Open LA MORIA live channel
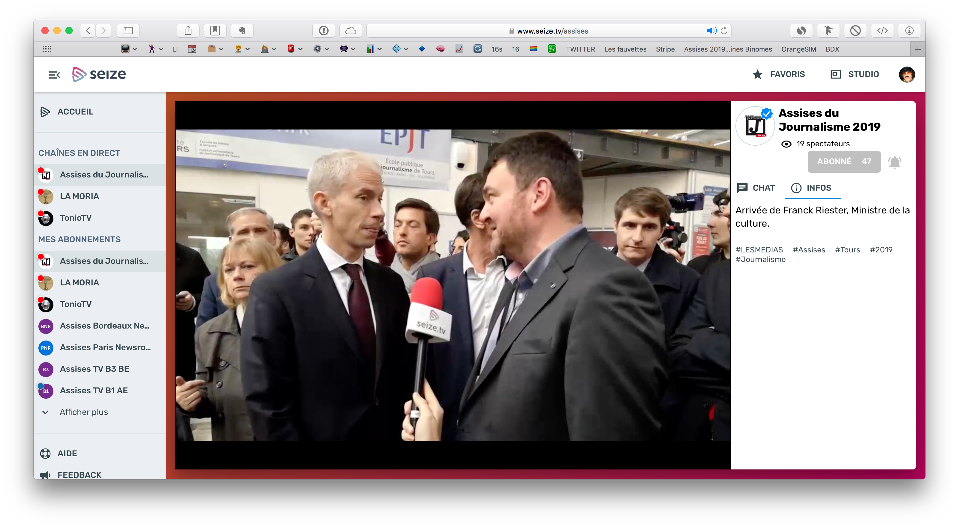 point(79,196)
